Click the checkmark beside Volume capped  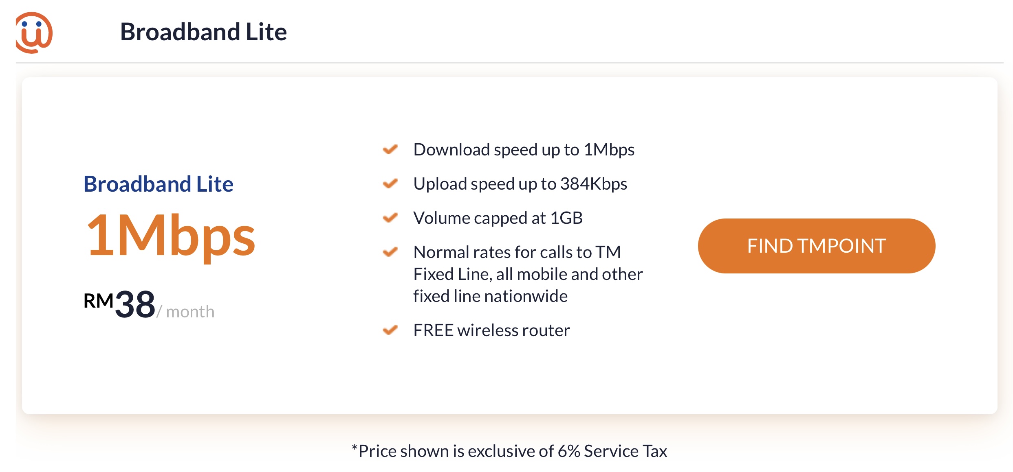(x=390, y=218)
